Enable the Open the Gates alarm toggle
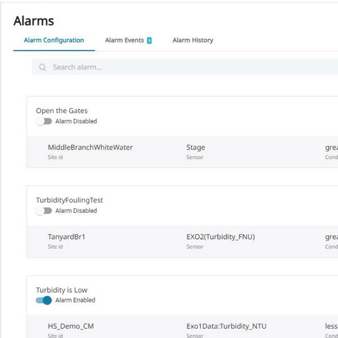The image size is (338, 338). point(44,121)
